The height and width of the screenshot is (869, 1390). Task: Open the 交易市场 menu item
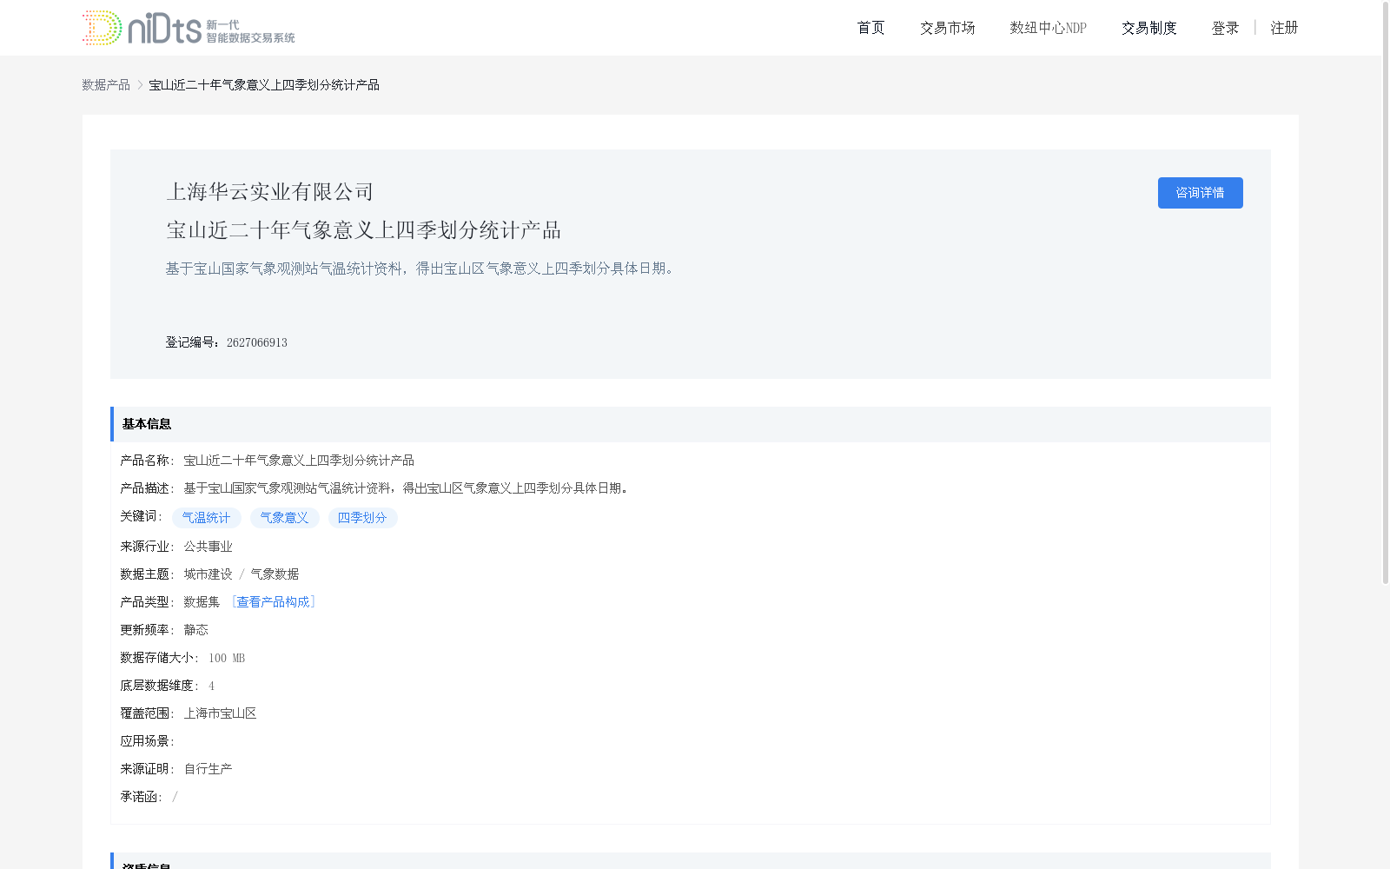pos(947,28)
